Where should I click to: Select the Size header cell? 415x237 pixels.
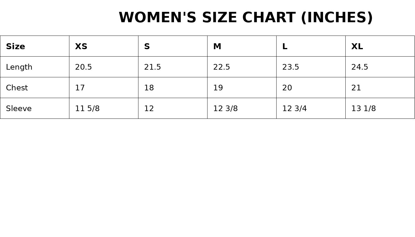pos(16,47)
